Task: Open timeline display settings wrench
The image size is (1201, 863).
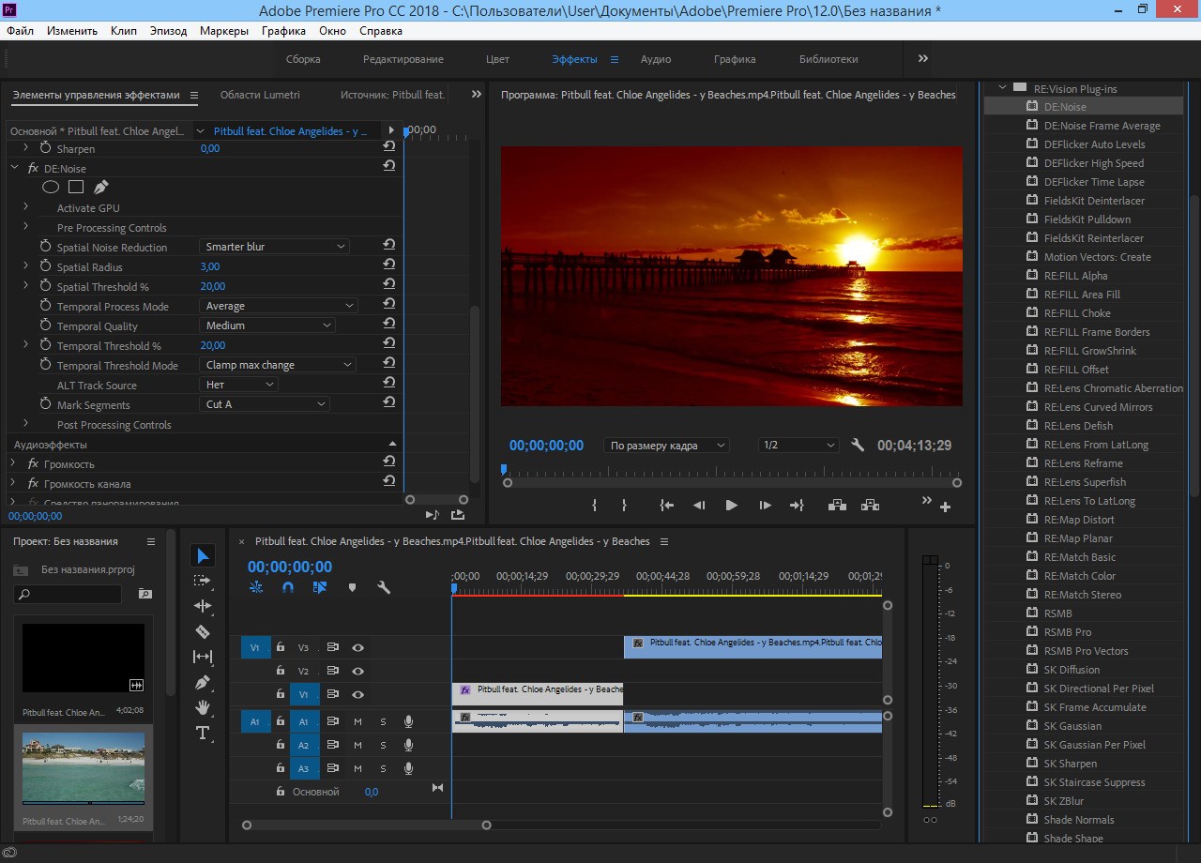Action: click(383, 587)
